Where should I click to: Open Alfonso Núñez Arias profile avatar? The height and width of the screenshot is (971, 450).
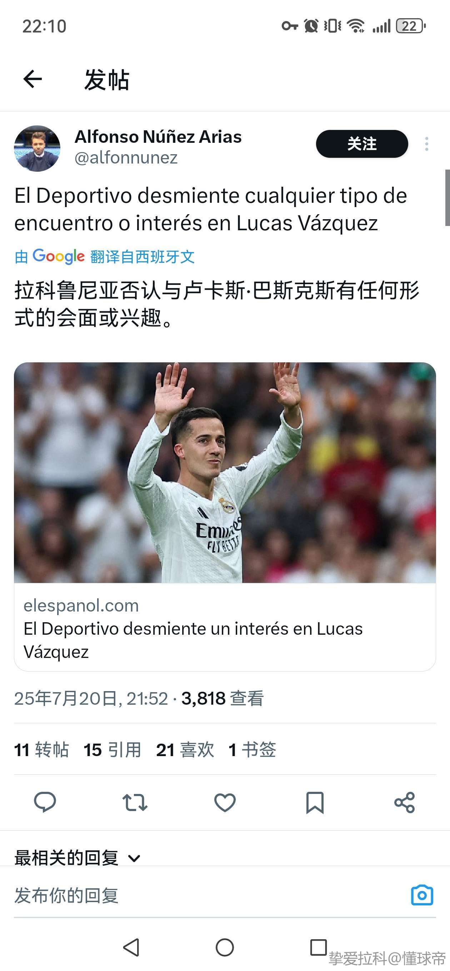[x=37, y=148]
